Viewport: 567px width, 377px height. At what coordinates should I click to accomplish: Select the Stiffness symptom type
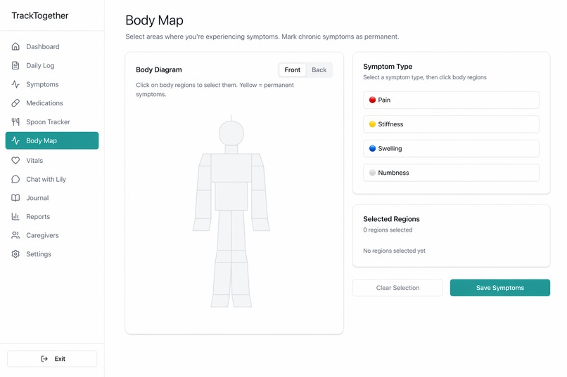[451, 124]
